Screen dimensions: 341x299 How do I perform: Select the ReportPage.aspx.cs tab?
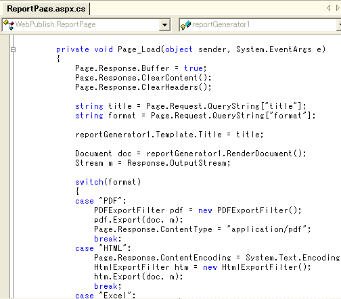pos(46,9)
